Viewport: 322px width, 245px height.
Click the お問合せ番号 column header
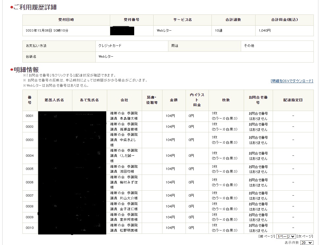(x=258, y=100)
